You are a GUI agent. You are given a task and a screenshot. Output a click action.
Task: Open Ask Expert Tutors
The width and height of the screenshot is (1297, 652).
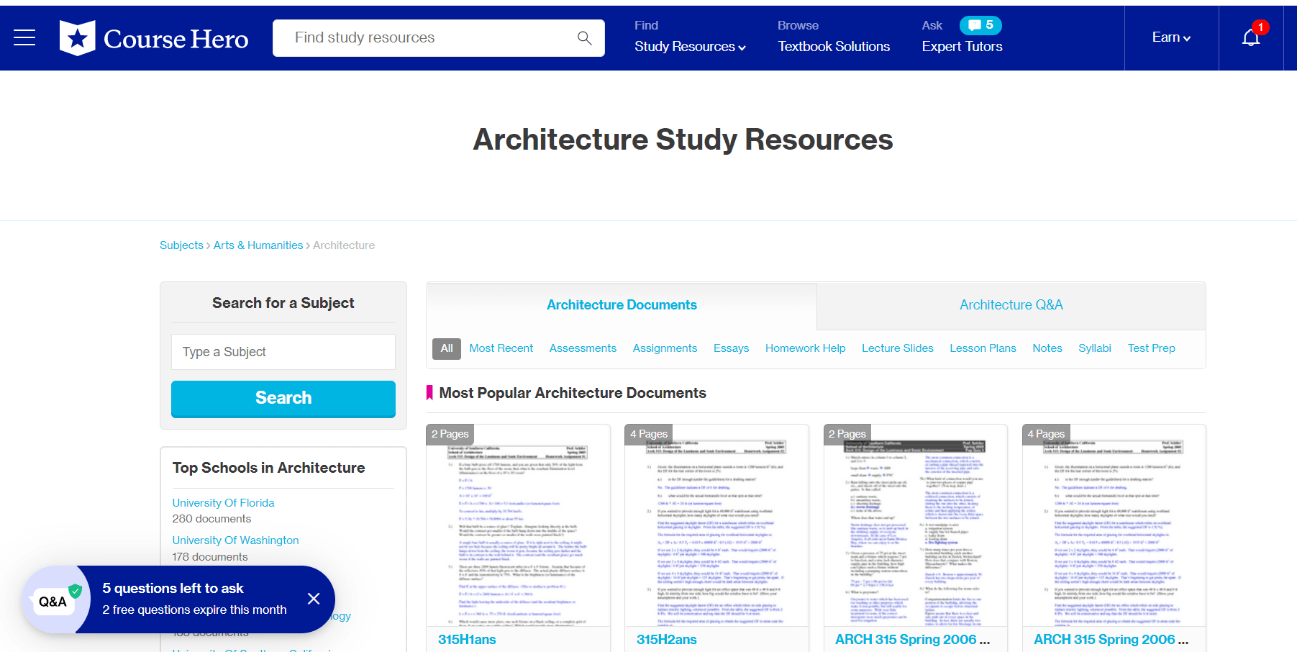point(962,47)
